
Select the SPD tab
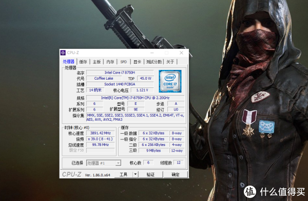tap(124, 62)
